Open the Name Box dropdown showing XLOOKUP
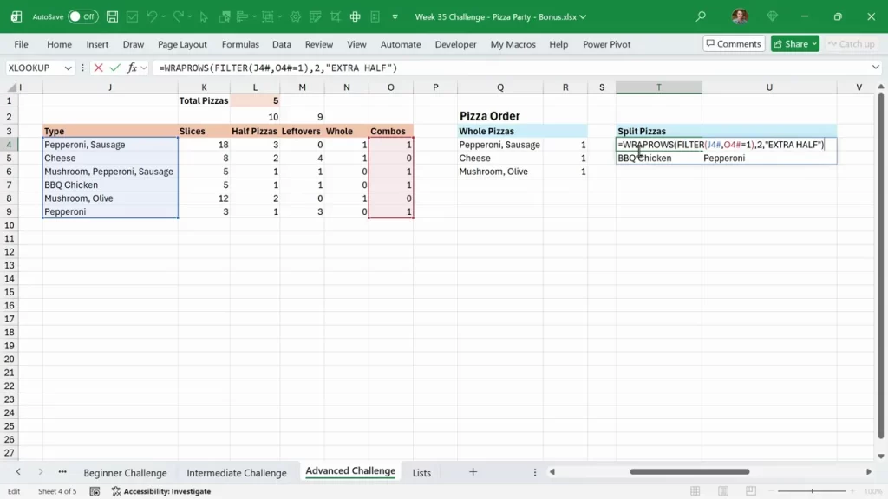This screenshot has width=888, height=499. coord(69,68)
